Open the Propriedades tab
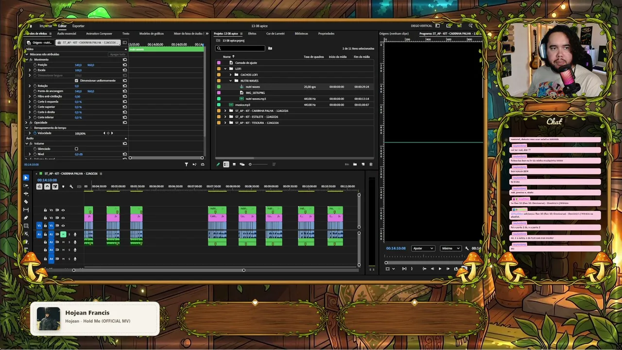Screen dimensions: 622x350 pyautogui.click(x=326, y=34)
